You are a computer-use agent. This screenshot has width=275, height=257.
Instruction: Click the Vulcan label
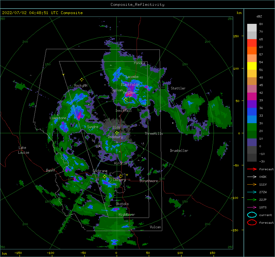click(155, 227)
